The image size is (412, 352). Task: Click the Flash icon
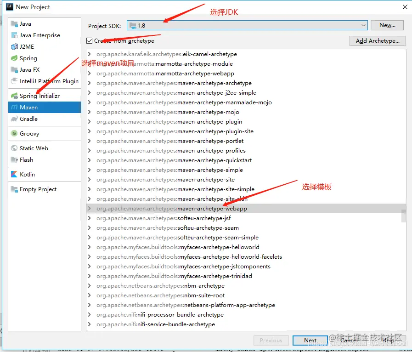(x=14, y=160)
